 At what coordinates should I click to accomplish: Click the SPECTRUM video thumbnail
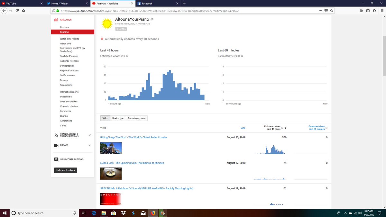pos(111,199)
